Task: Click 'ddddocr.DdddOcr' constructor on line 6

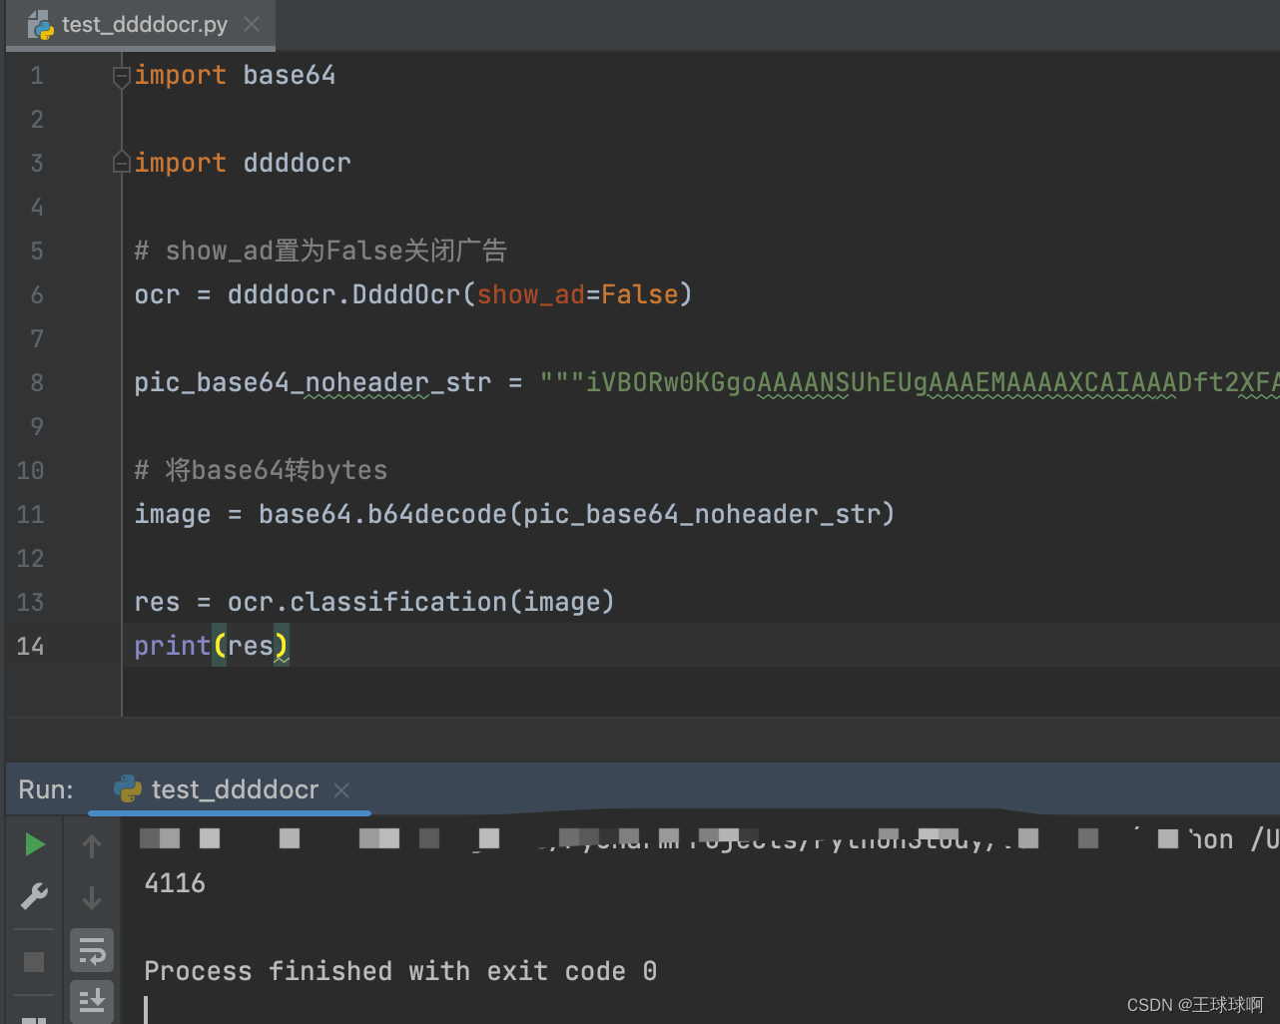Action: 344,295
